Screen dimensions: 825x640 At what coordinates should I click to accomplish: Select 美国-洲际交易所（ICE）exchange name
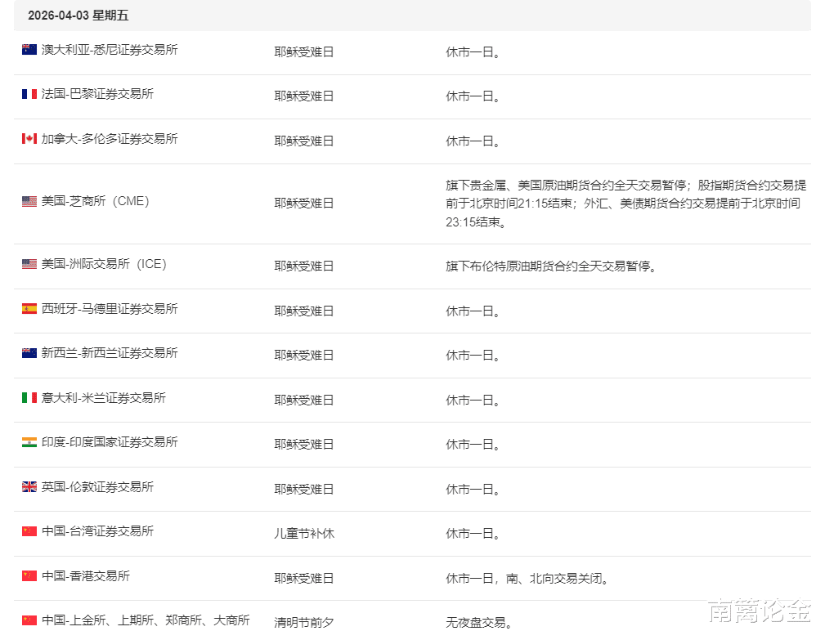pos(104,263)
